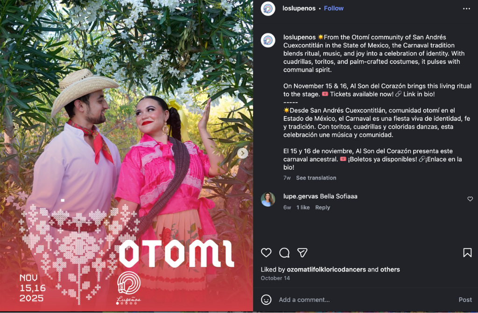Like the post with the heart icon
The image size is (478, 313).
(266, 253)
